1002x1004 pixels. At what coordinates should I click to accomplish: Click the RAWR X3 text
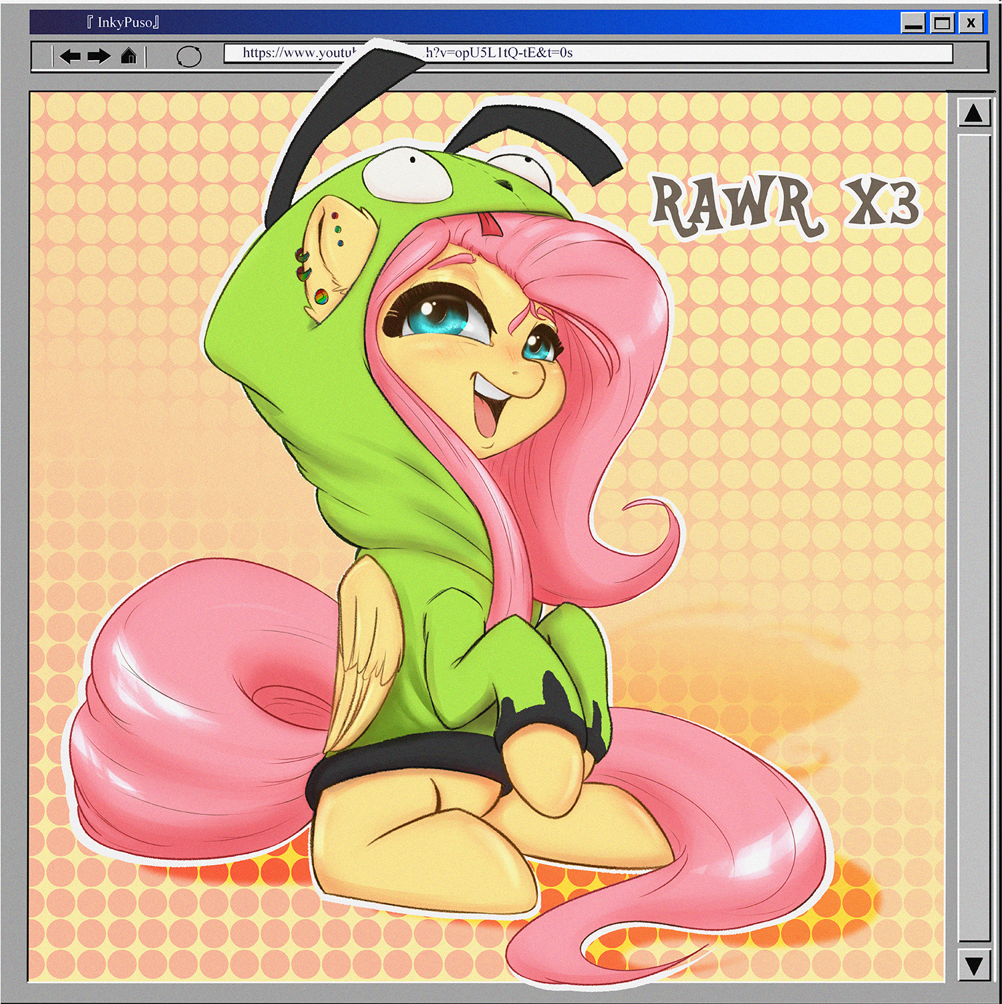coord(786,207)
